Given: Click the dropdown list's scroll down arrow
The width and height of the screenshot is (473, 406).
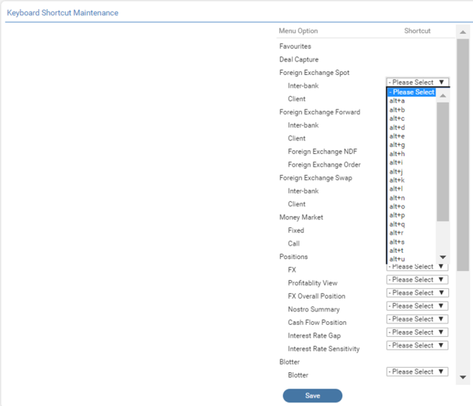Looking at the screenshot, I should [x=443, y=257].
